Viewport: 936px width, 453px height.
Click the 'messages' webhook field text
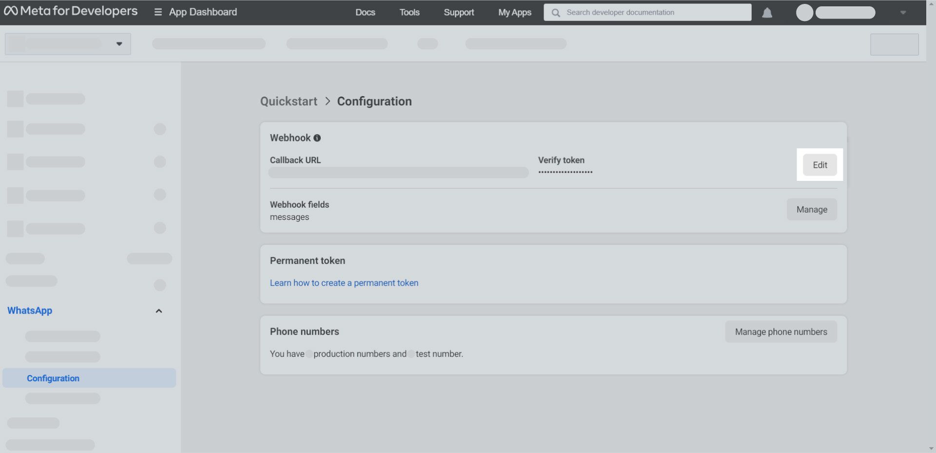coord(290,217)
